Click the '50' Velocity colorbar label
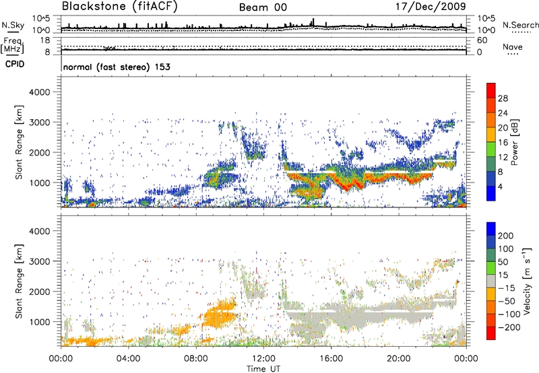 point(503,262)
